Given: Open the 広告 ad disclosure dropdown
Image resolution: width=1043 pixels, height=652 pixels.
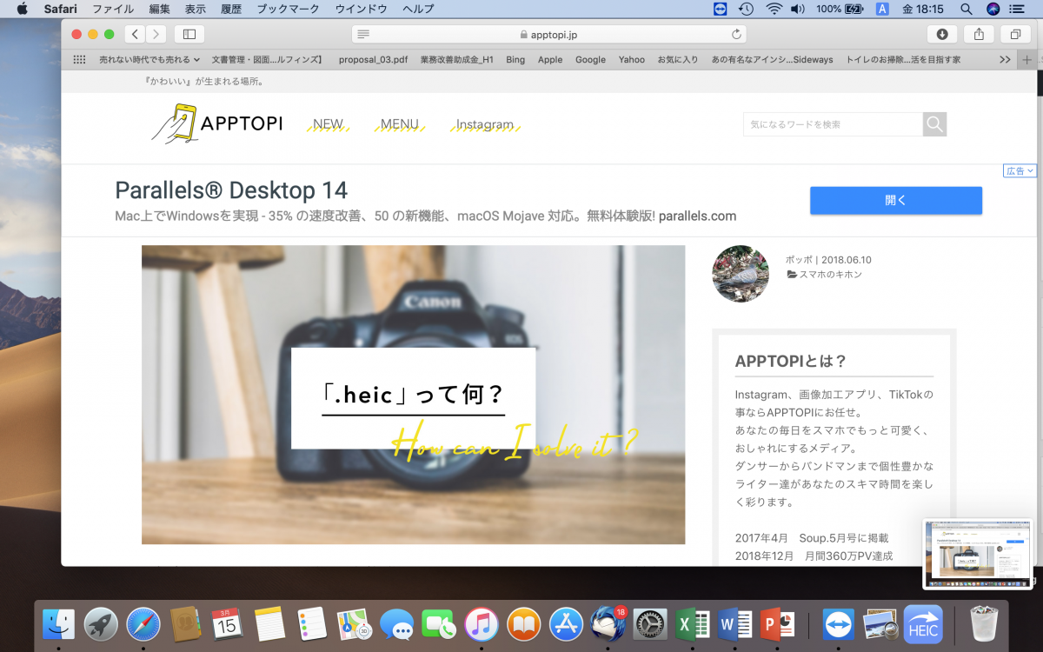Looking at the screenshot, I should (1019, 170).
